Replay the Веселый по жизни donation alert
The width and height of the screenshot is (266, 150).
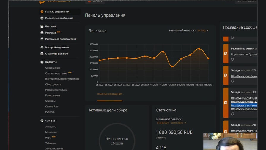pos(232,59)
